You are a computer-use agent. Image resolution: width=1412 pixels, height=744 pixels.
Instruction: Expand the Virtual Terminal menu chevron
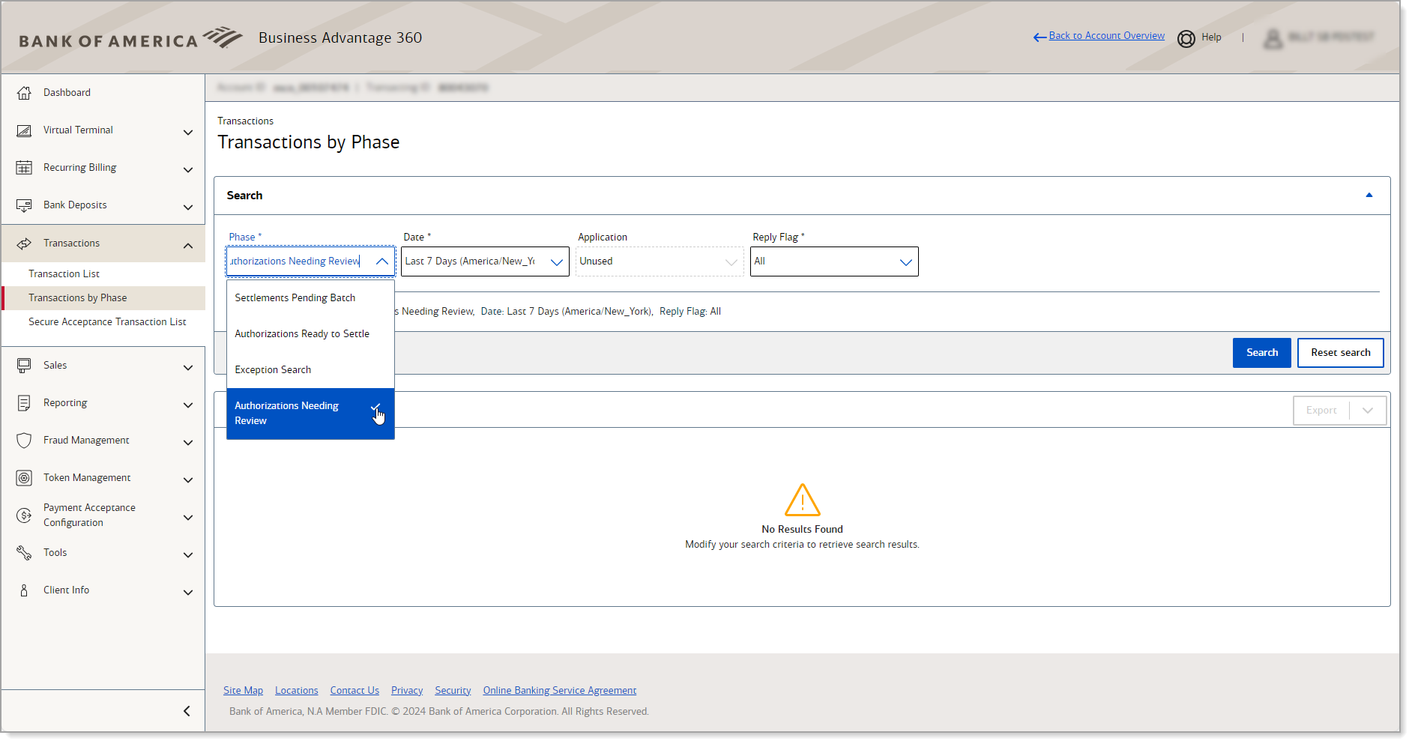pyautogui.click(x=188, y=132)
